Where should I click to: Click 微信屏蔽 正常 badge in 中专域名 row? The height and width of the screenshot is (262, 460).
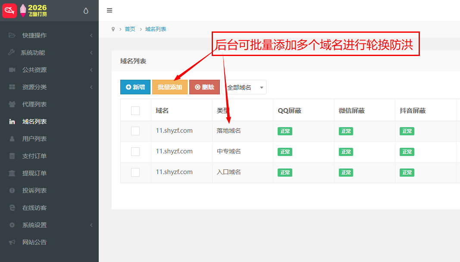pyautogui.click(x=346, y=152)
